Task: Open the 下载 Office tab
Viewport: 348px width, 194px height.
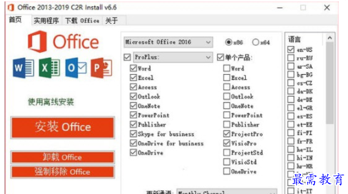Action: (82, 21)
